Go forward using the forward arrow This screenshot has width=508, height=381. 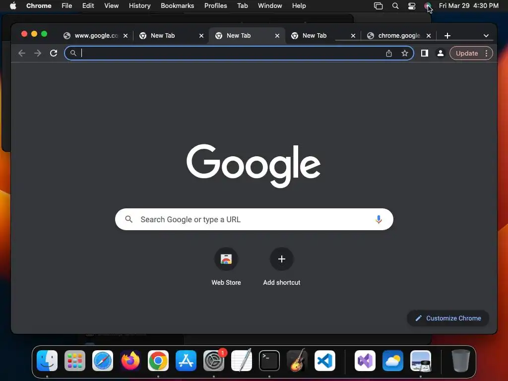(38, 53)
